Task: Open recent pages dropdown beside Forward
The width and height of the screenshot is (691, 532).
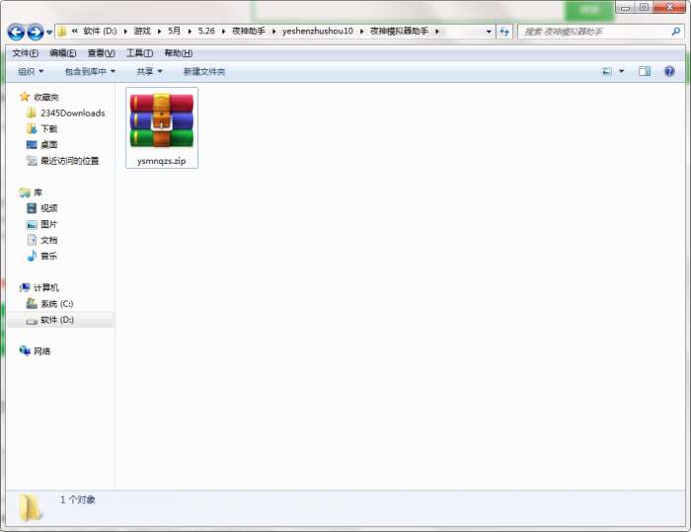Action: point(49,33)
